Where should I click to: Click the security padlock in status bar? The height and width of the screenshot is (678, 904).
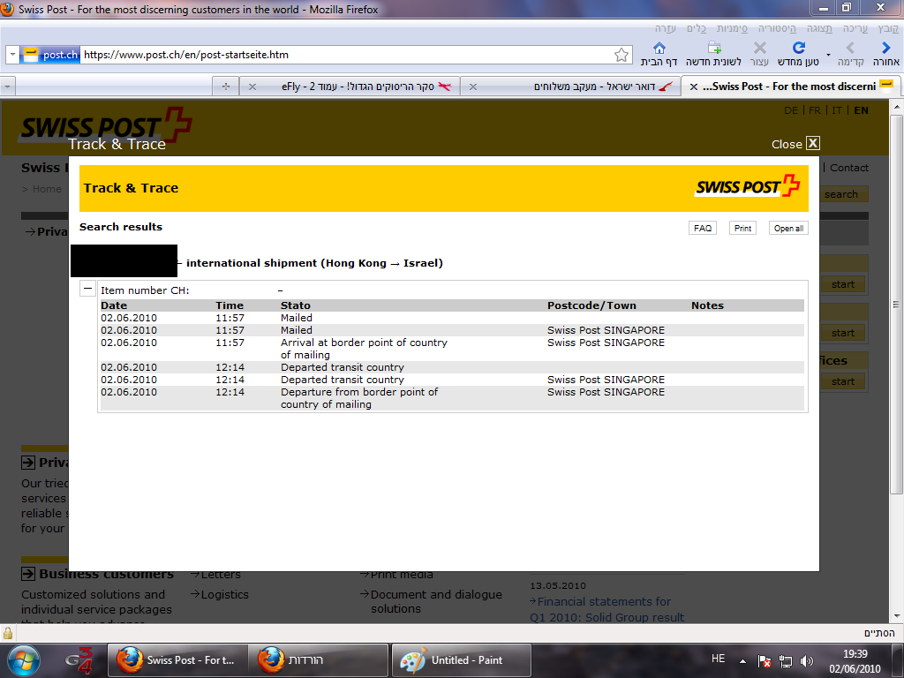coord(8,633)
